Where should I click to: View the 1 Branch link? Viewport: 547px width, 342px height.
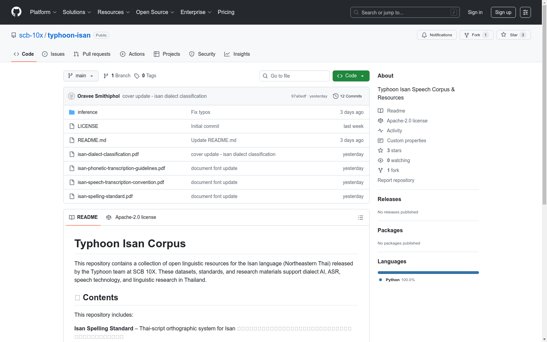pos(117,76)
